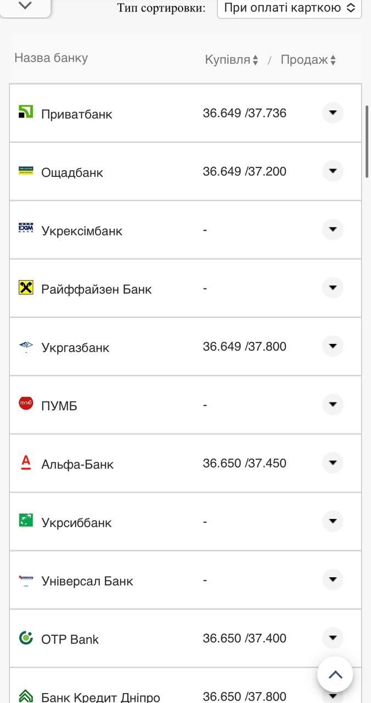Click the Ощадбанк logo icon

(x=26, y=171)
